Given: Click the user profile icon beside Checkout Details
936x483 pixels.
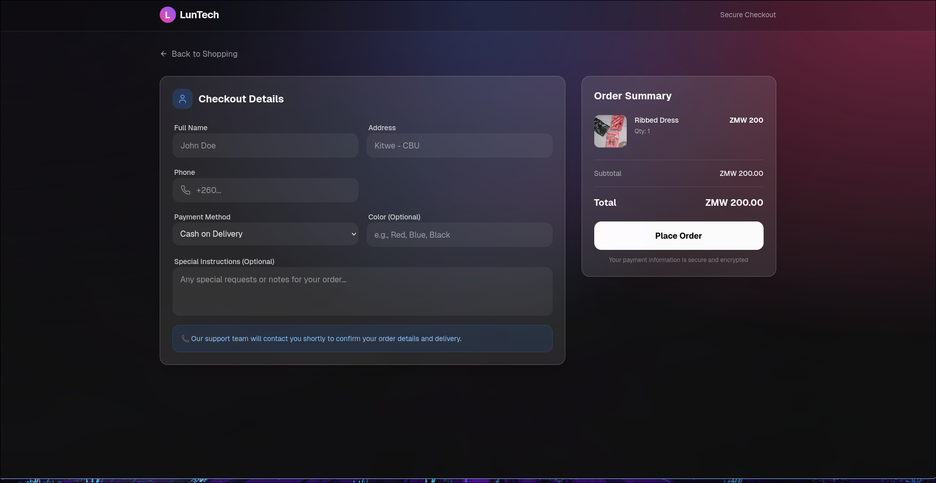Looking at the screenshot, I should coord(183,99).
